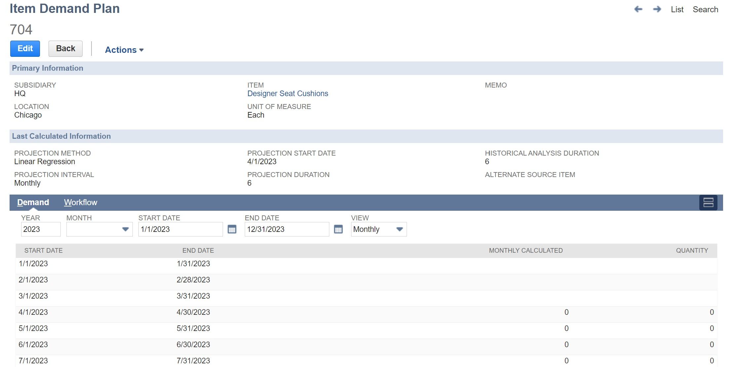Select the 1/1/2023 demand row
The height and width of the screenshot is (367, 731).
132,264
